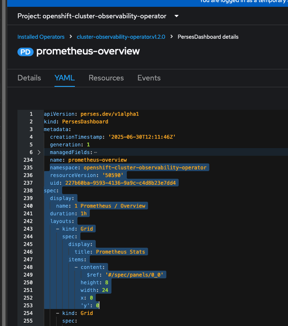Show the Events tab
The image size is (288, 326).
coord(149,78)
